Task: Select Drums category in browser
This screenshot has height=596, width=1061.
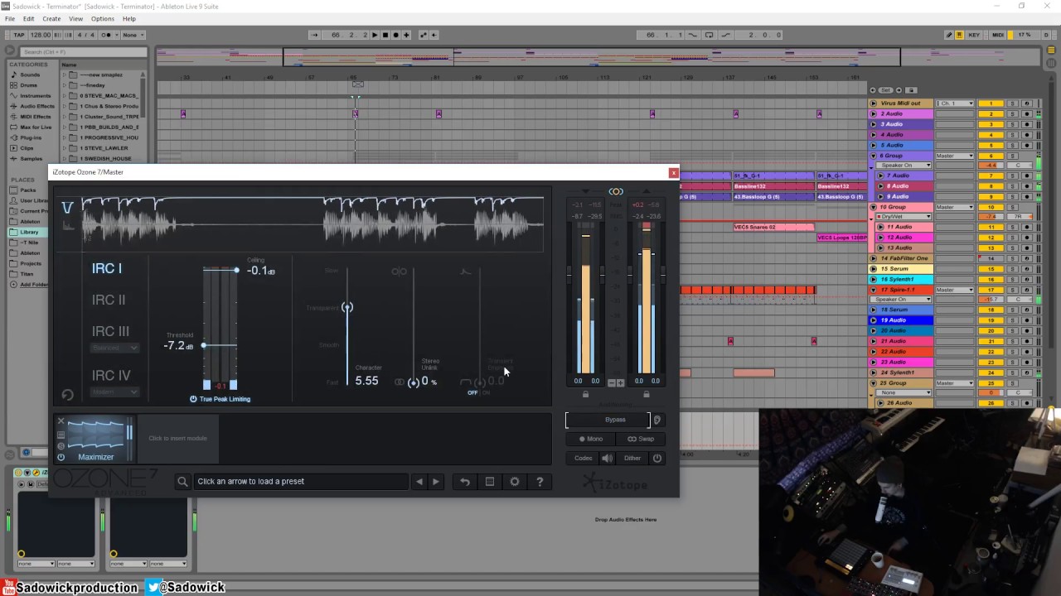Action: click(x=29, y=85)
